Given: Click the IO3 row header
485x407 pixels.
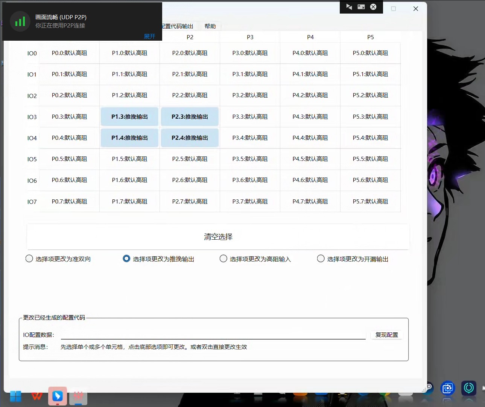Looking at the screenshot, I should tap(32, 117).
